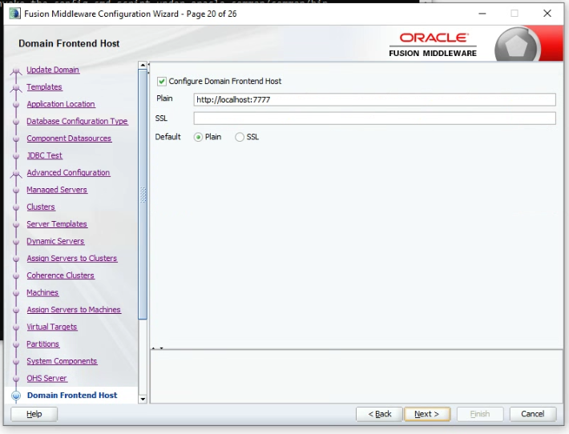The width and height of the screenshot is (569, 434).
Task: Open Database Configuration Type step
Action: click(77, 121)
